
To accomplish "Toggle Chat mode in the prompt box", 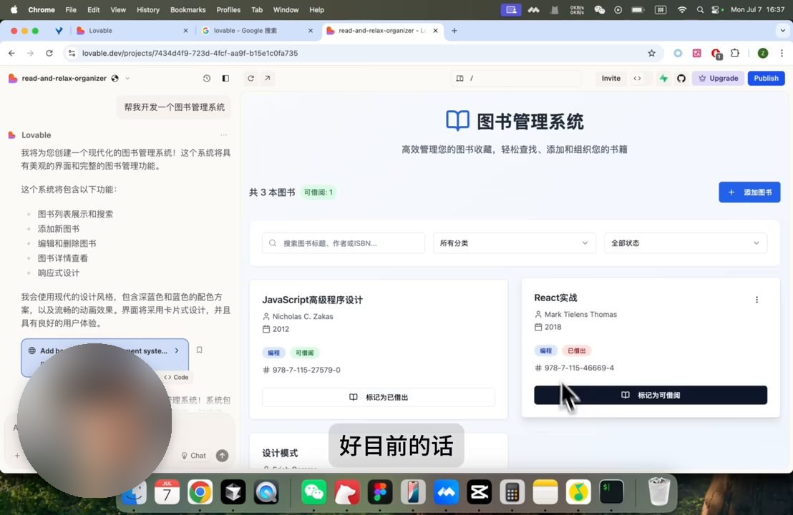I will click(194, 456).
